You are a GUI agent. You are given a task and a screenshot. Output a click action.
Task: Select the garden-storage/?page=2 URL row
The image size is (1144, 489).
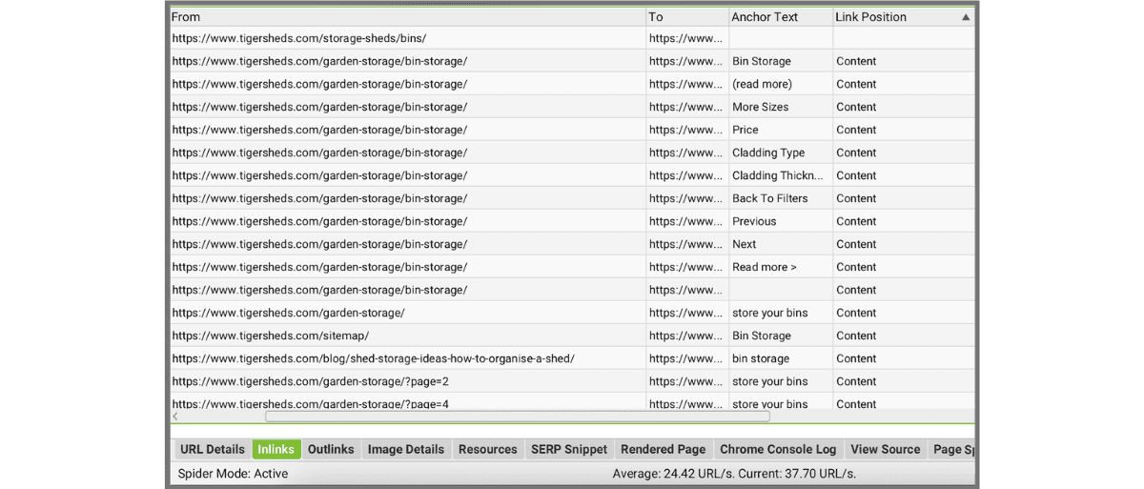point(572,381)
